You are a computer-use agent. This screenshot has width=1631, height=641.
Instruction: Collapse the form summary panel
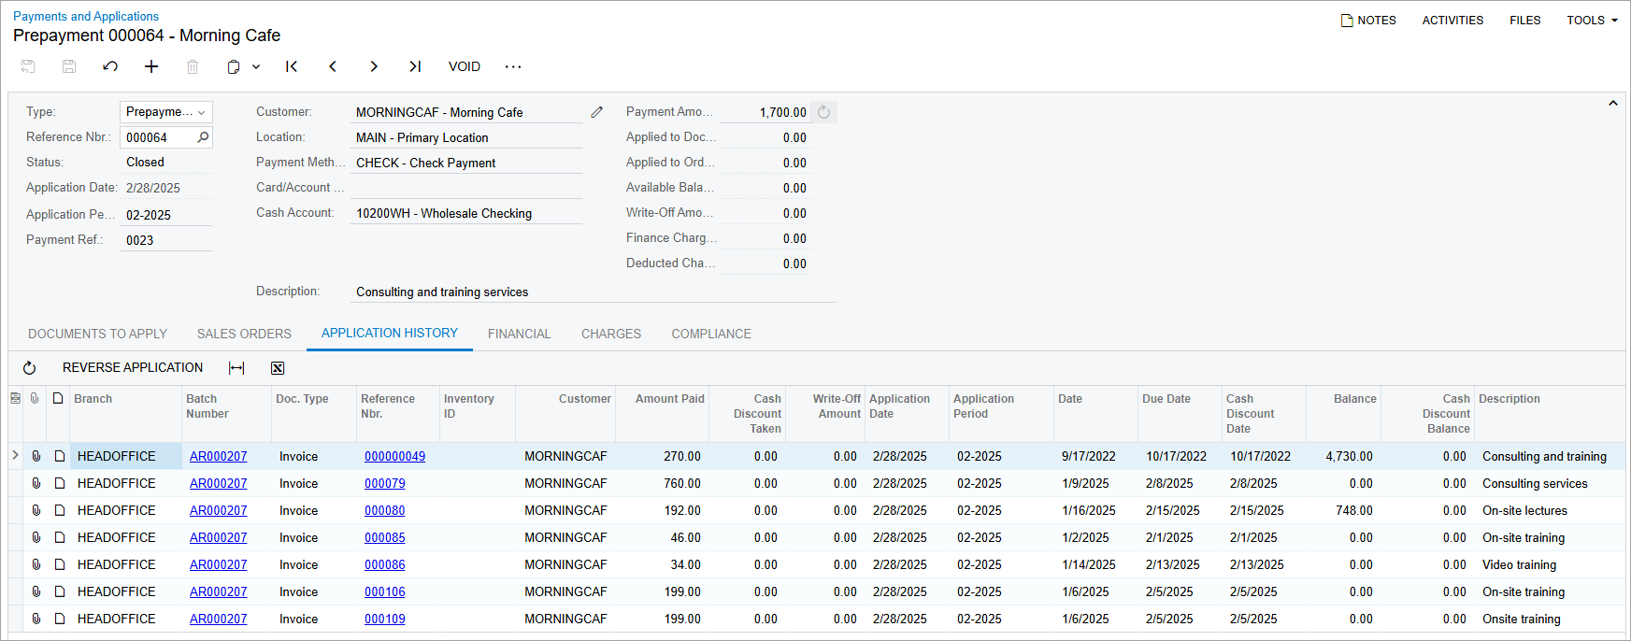1612,104
